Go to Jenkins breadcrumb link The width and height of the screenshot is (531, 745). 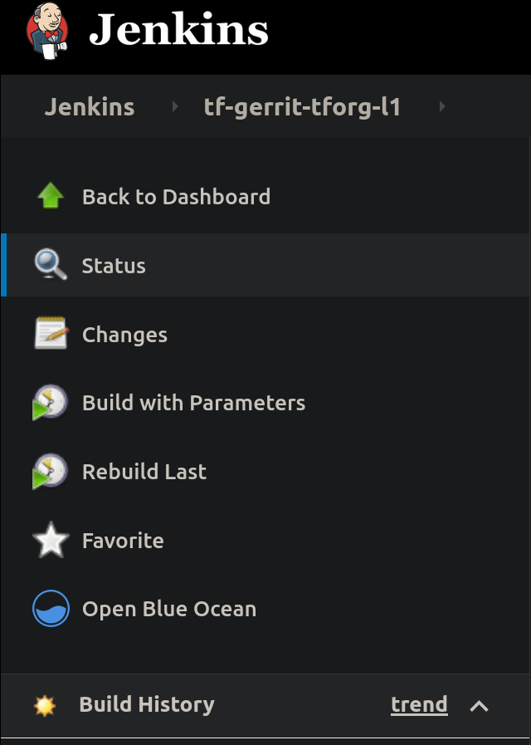[90, 107]
